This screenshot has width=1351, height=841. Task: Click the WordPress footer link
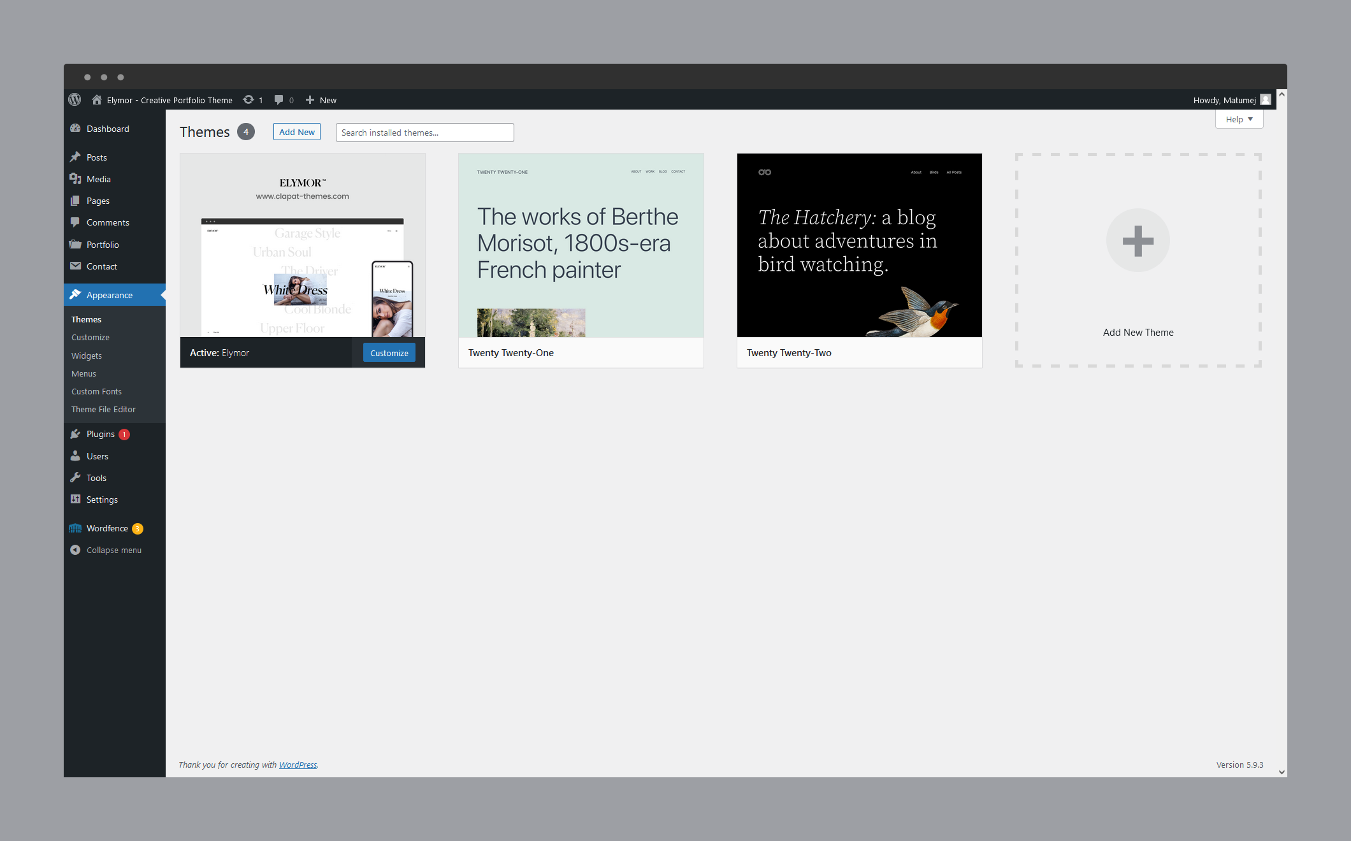(298, 764)
